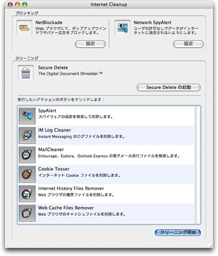Click the Instant Messaging description line
The height and width of the screenshot is (256, 218).
tap(81, 136)
